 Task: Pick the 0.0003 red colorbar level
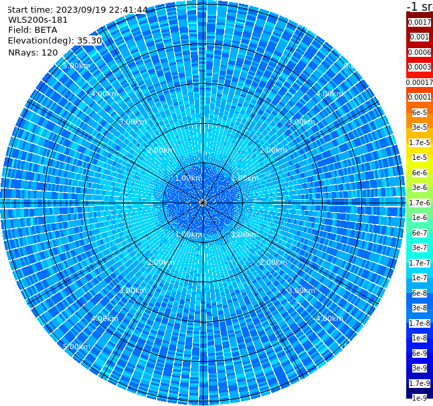tap(420, 67)
